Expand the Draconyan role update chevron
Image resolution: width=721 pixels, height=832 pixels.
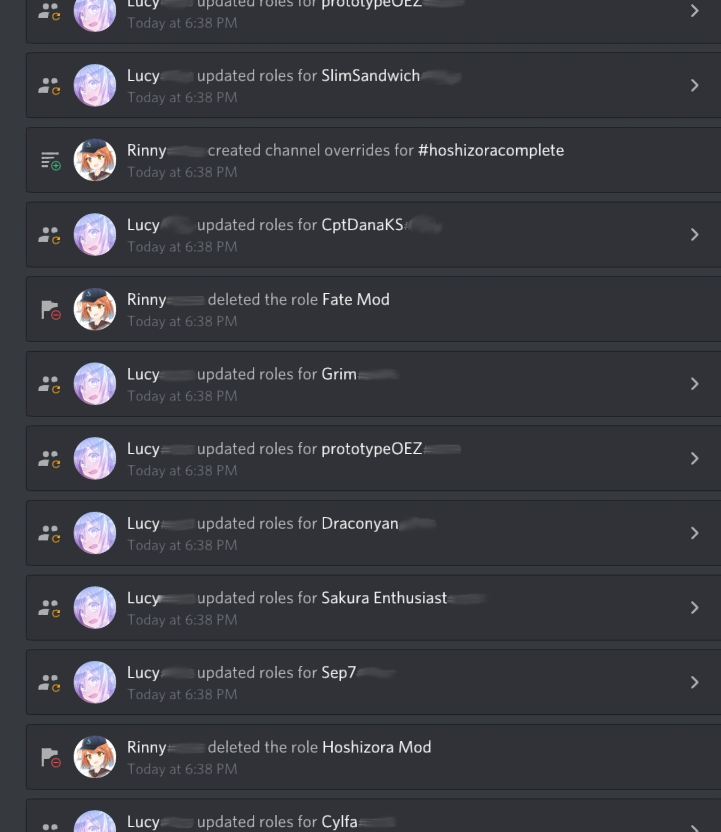coord(694,533)
